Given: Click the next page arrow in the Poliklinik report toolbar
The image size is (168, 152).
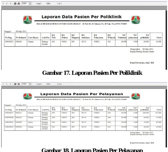Looking at the screenshot, I should pos(3,4).
